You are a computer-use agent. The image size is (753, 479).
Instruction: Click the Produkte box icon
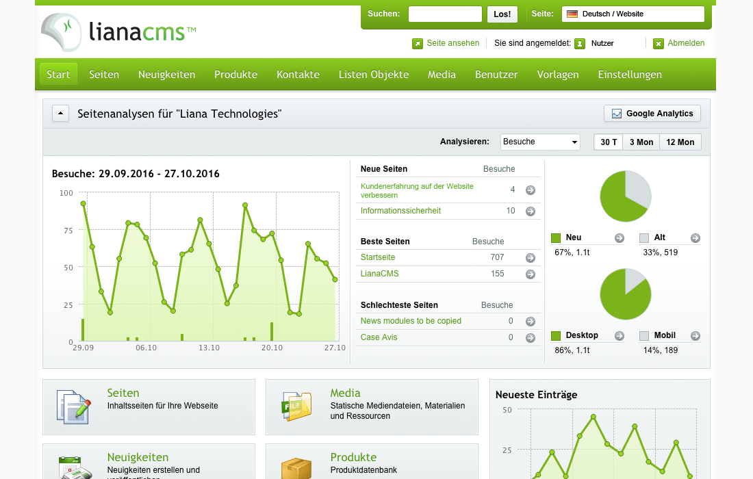click(296, 469)
